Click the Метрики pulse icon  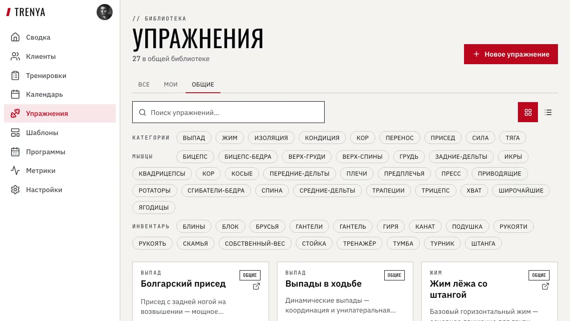tap(15, 171)
